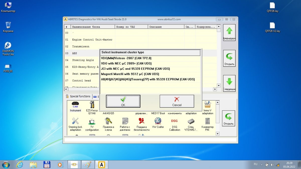Viewport: 301px width, 169px height.
Task: Click the green Следующий down-arrow button
Action: coord(229,83)
